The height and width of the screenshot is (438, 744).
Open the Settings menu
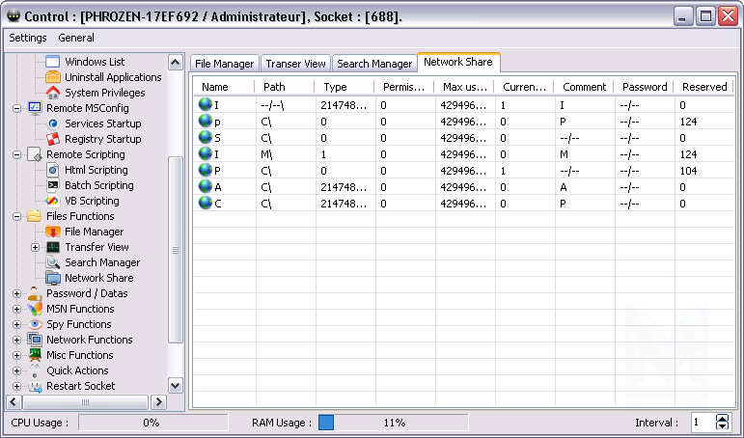[28, 38]
